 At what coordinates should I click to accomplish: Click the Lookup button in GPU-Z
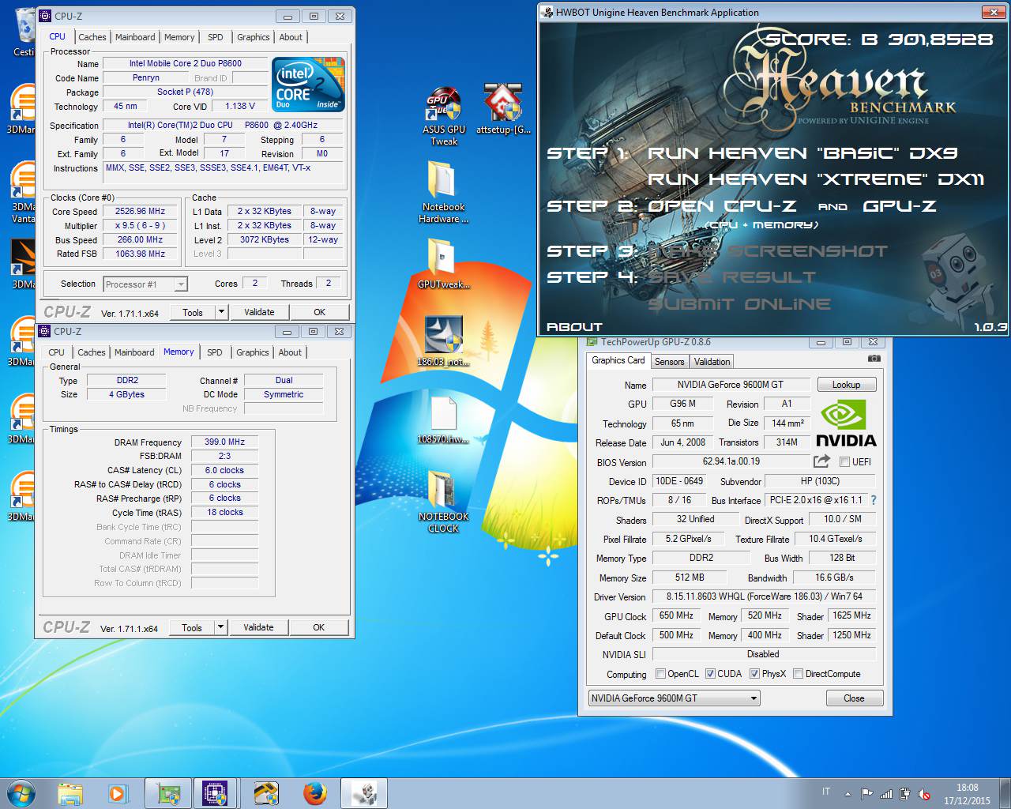[x=847, y=385]
